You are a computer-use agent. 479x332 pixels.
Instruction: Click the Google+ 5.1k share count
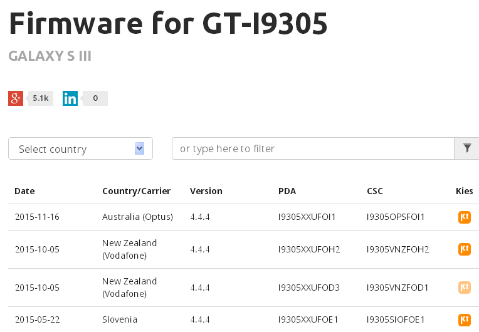point(41,98)
